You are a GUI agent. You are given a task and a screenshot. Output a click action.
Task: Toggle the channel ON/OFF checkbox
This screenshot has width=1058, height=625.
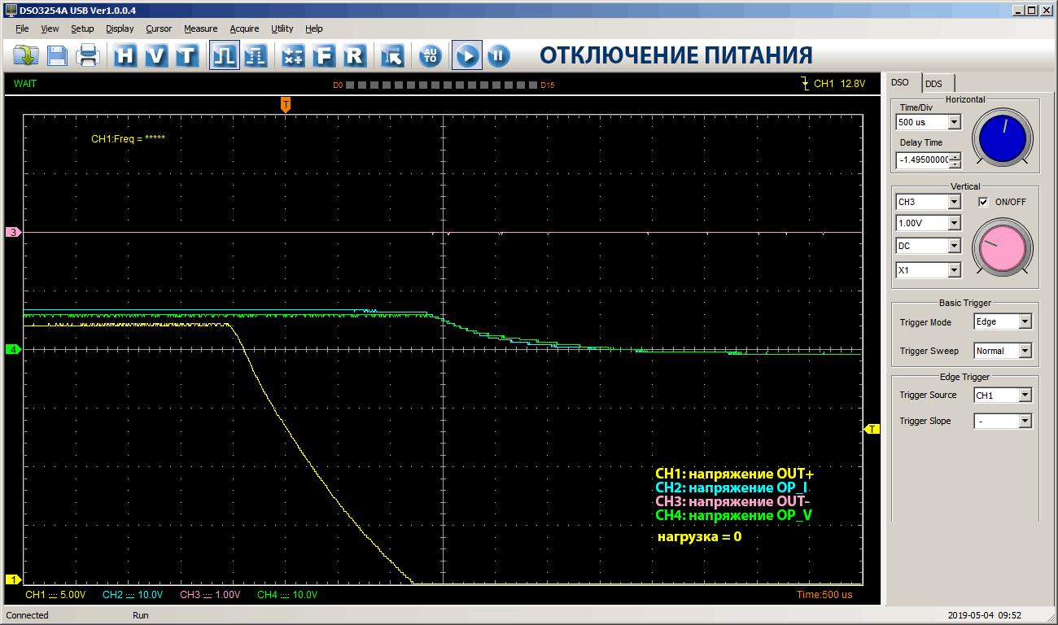(983, 202)
